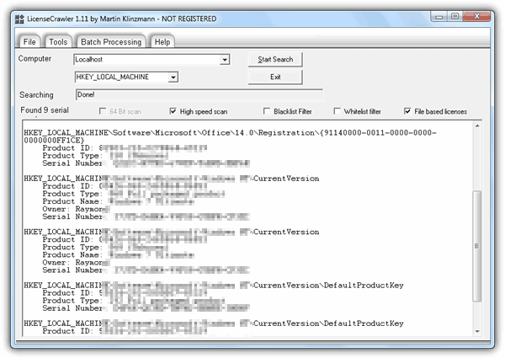Viewport: 505px width, 358px height.
Task: Expand the Localhost computer dropdown
Action: pos(225,60)
